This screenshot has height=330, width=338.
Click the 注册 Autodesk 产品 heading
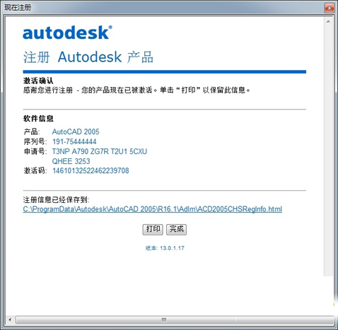[88, 57]
